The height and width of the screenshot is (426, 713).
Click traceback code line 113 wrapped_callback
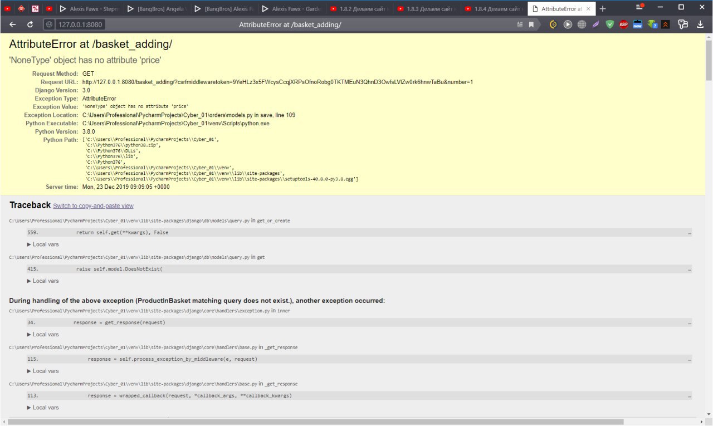tap(189, 396)
